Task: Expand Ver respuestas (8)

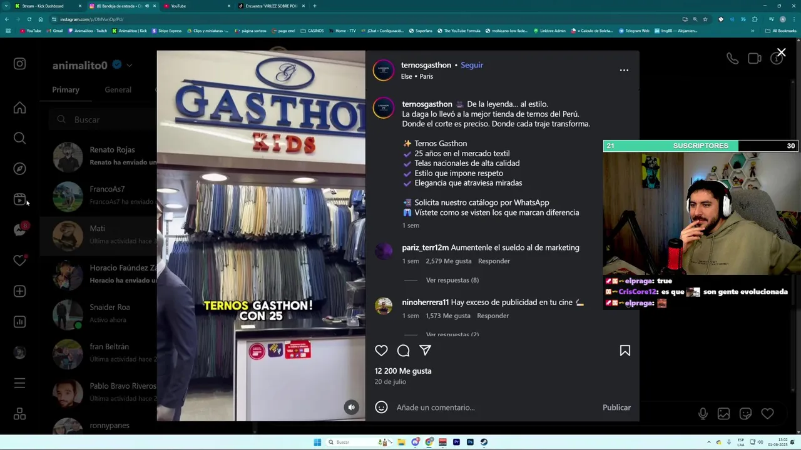Action: [452, 280]
